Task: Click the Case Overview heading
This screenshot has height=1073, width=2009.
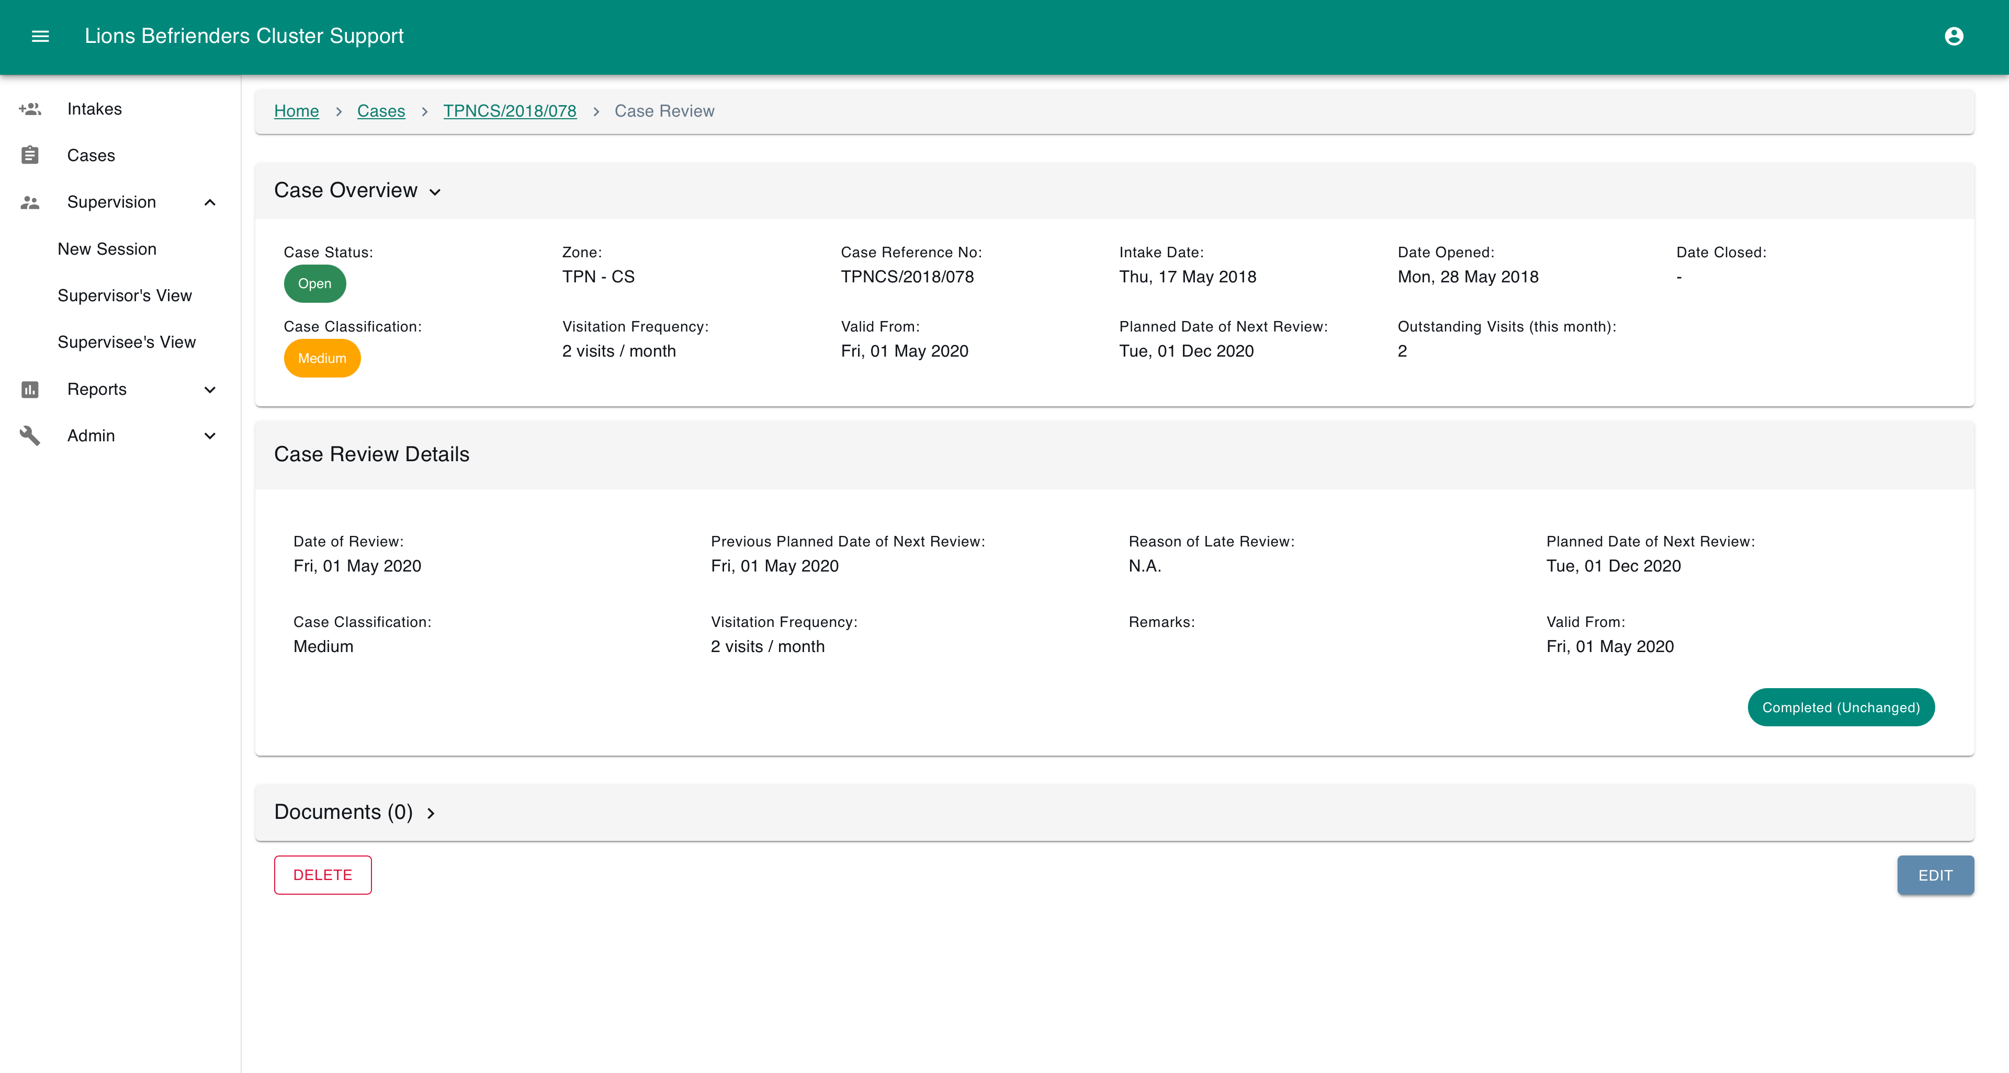Action: (345, 190)
